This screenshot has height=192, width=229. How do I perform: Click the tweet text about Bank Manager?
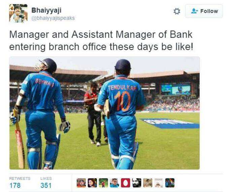pos(101,41)
